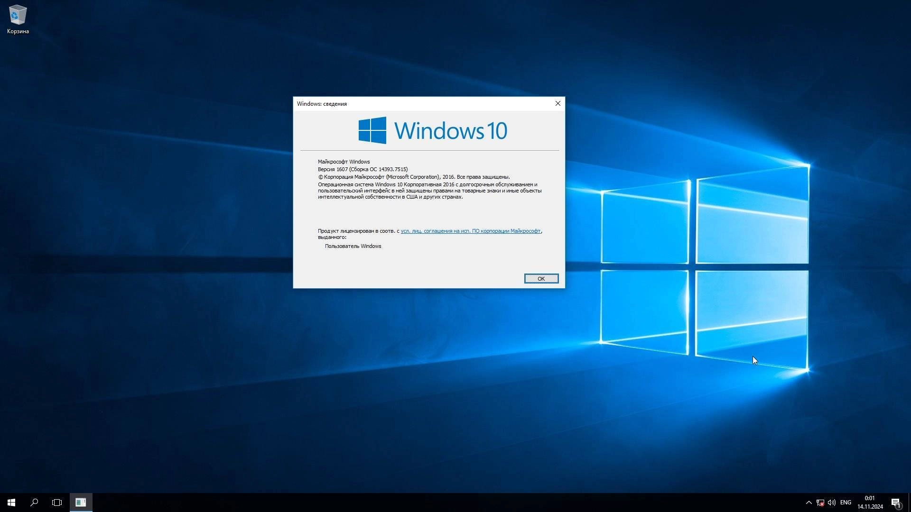The image size is (911, 512).
Task: Click the text 'Версия 1607 (Сборка ОС 14393.7515)'
Action: 363,169
